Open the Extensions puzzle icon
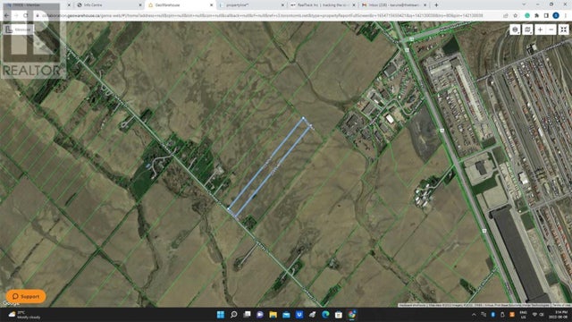The width and height of the screenshot is (572, 322). point(536,16)
